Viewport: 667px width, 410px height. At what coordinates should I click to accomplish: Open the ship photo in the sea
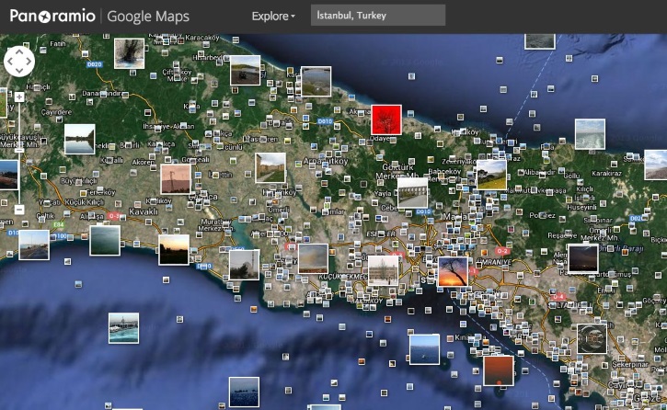coord(123,327)
